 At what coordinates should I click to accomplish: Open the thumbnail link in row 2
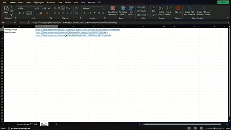71,32
